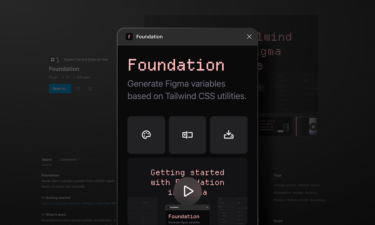Open the video preview thumbnail

point(307,126)
